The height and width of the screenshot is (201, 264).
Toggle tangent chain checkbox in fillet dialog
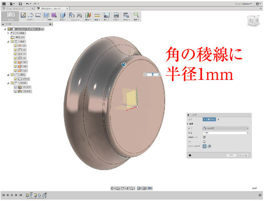pyautogui.click(x=204, y=137)
